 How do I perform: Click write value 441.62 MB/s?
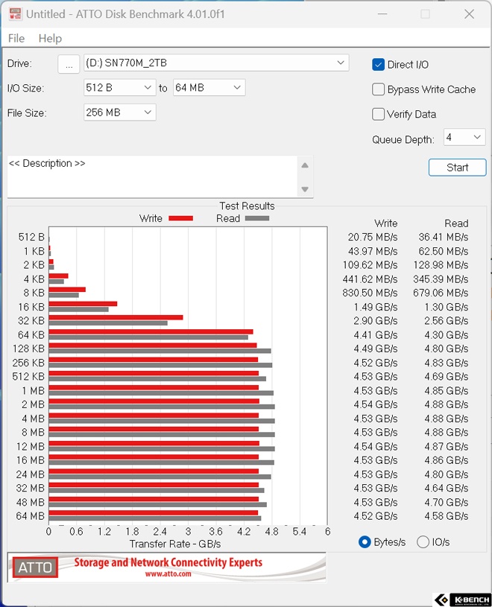[x=370, y=279]
